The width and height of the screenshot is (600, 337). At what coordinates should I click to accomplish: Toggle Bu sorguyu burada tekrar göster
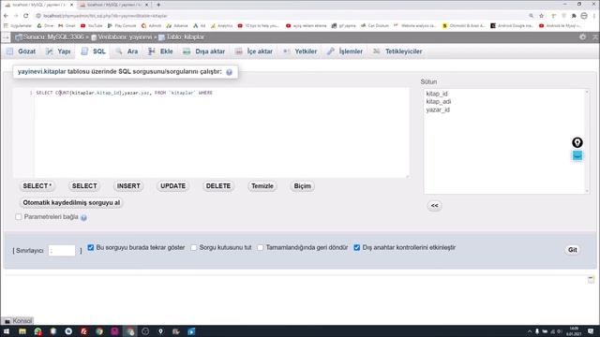(91, 247)
